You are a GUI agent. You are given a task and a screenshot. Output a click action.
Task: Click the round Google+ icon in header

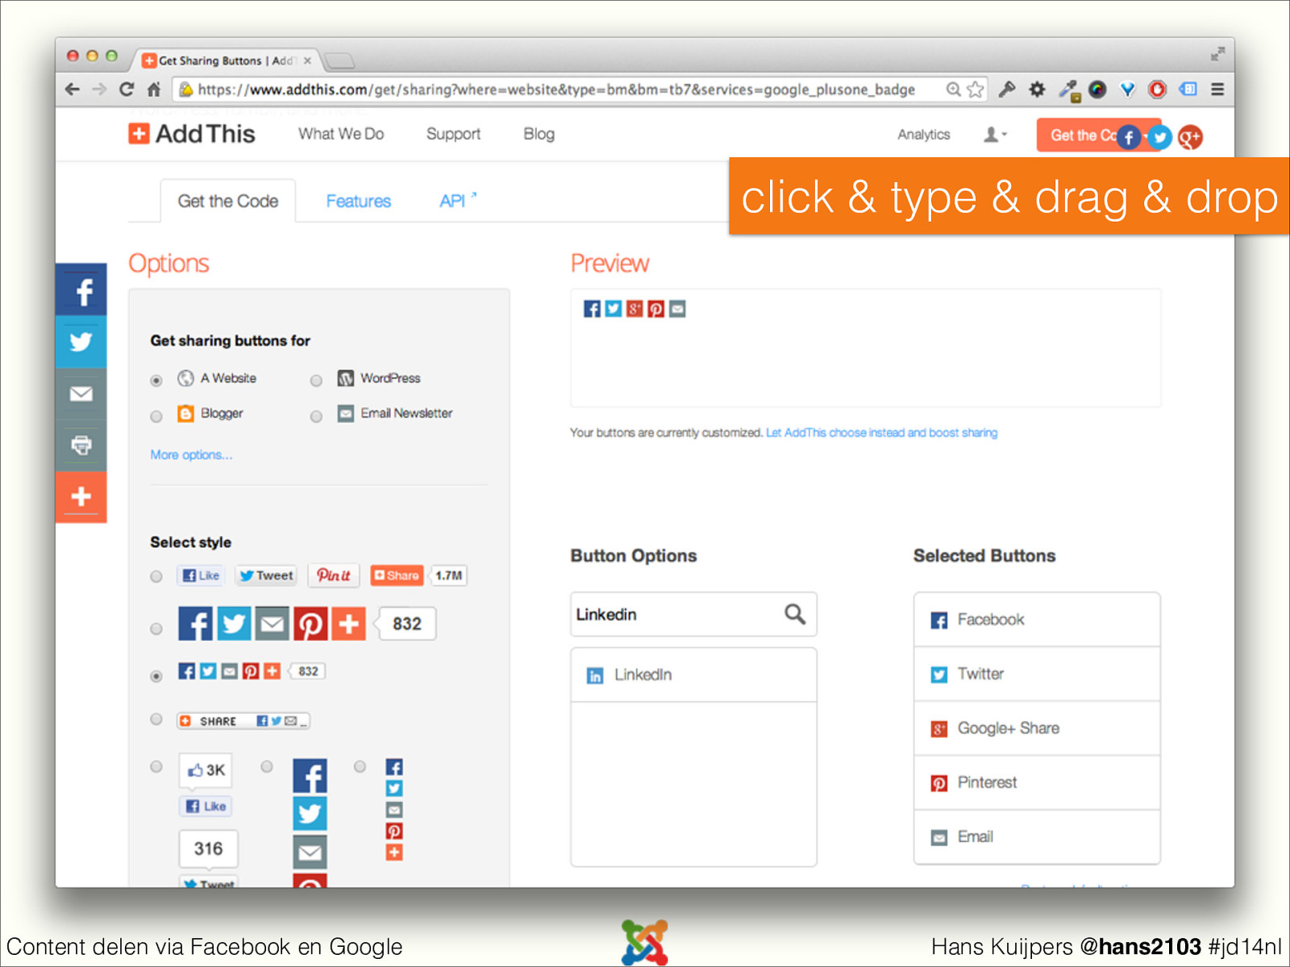point(1190,138)
